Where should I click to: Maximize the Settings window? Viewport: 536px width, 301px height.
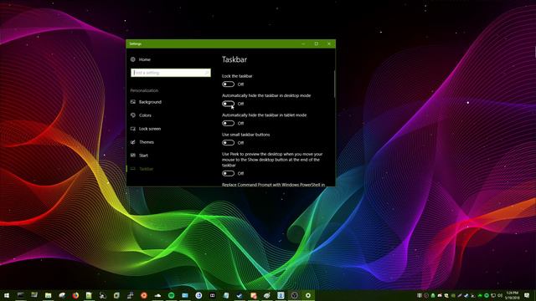tap(317, 43)
